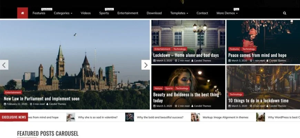
Task: Advance slider with right arrow
Action: click(146, 65)
